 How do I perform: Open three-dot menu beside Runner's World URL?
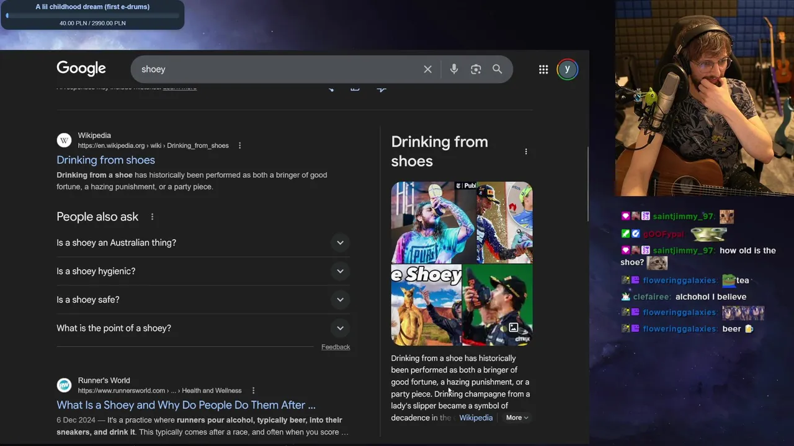(253, 391)
